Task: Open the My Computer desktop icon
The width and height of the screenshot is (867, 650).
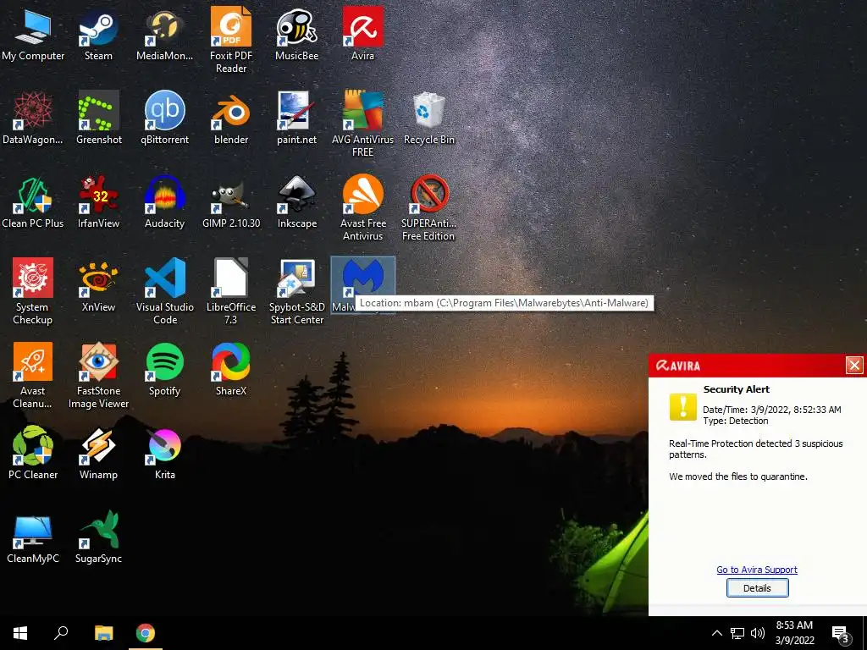Action: pyautogui.click(x=33, y=34)
